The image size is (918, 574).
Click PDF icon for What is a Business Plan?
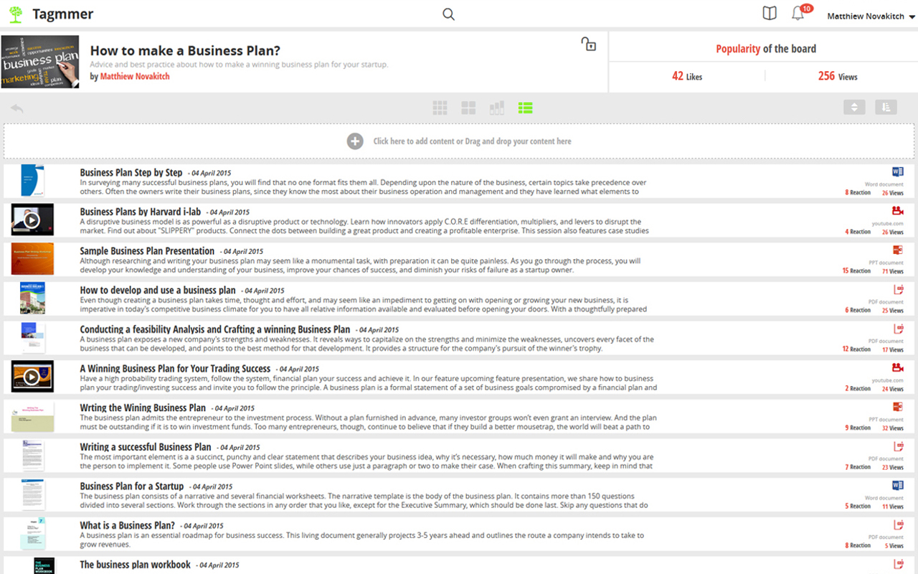[898, 524]
